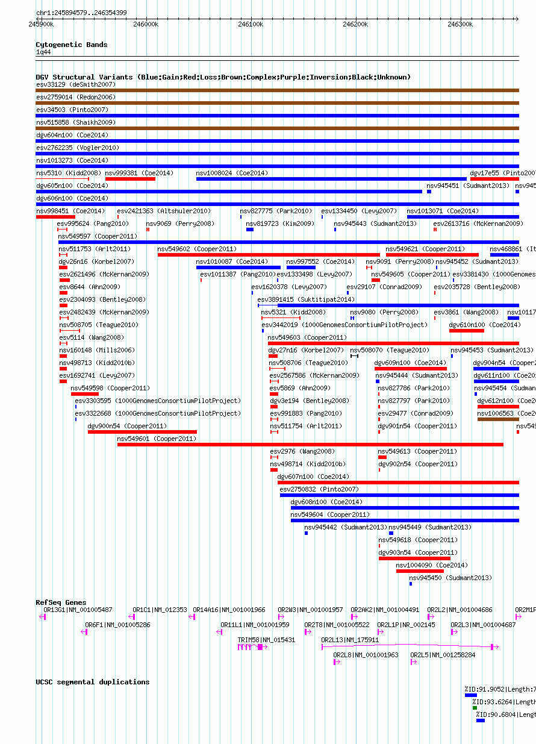Screen dimensions: 536x744
Task: Click the red bar under nsv998451 (Coe2014)
Action: 55,217
